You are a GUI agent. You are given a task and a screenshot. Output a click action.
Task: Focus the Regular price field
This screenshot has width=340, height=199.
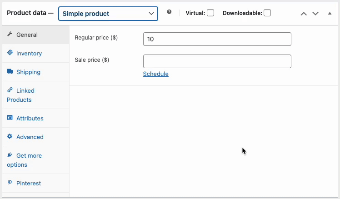pos(217,39)
